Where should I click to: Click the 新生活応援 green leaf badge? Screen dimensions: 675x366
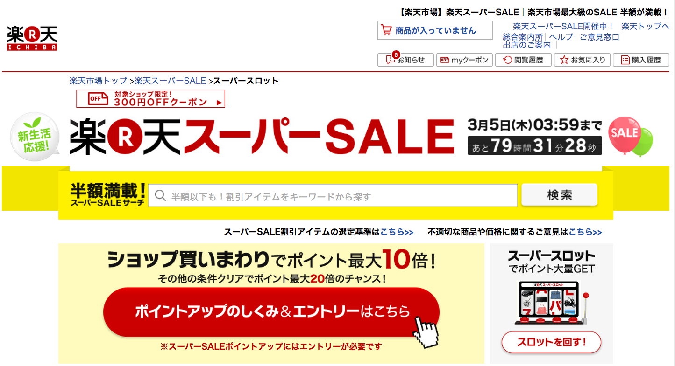click(34, 136)
